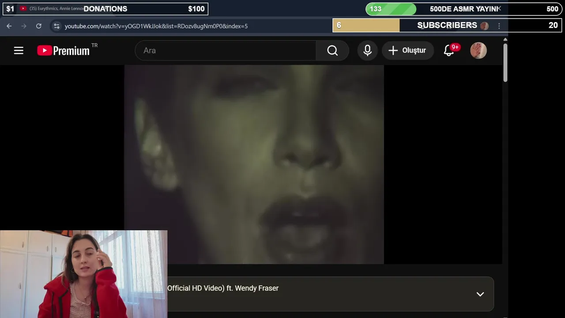Click the 20 subscribers target number
Viewport: 565px width, 318px height.
[x=553, y=25]
